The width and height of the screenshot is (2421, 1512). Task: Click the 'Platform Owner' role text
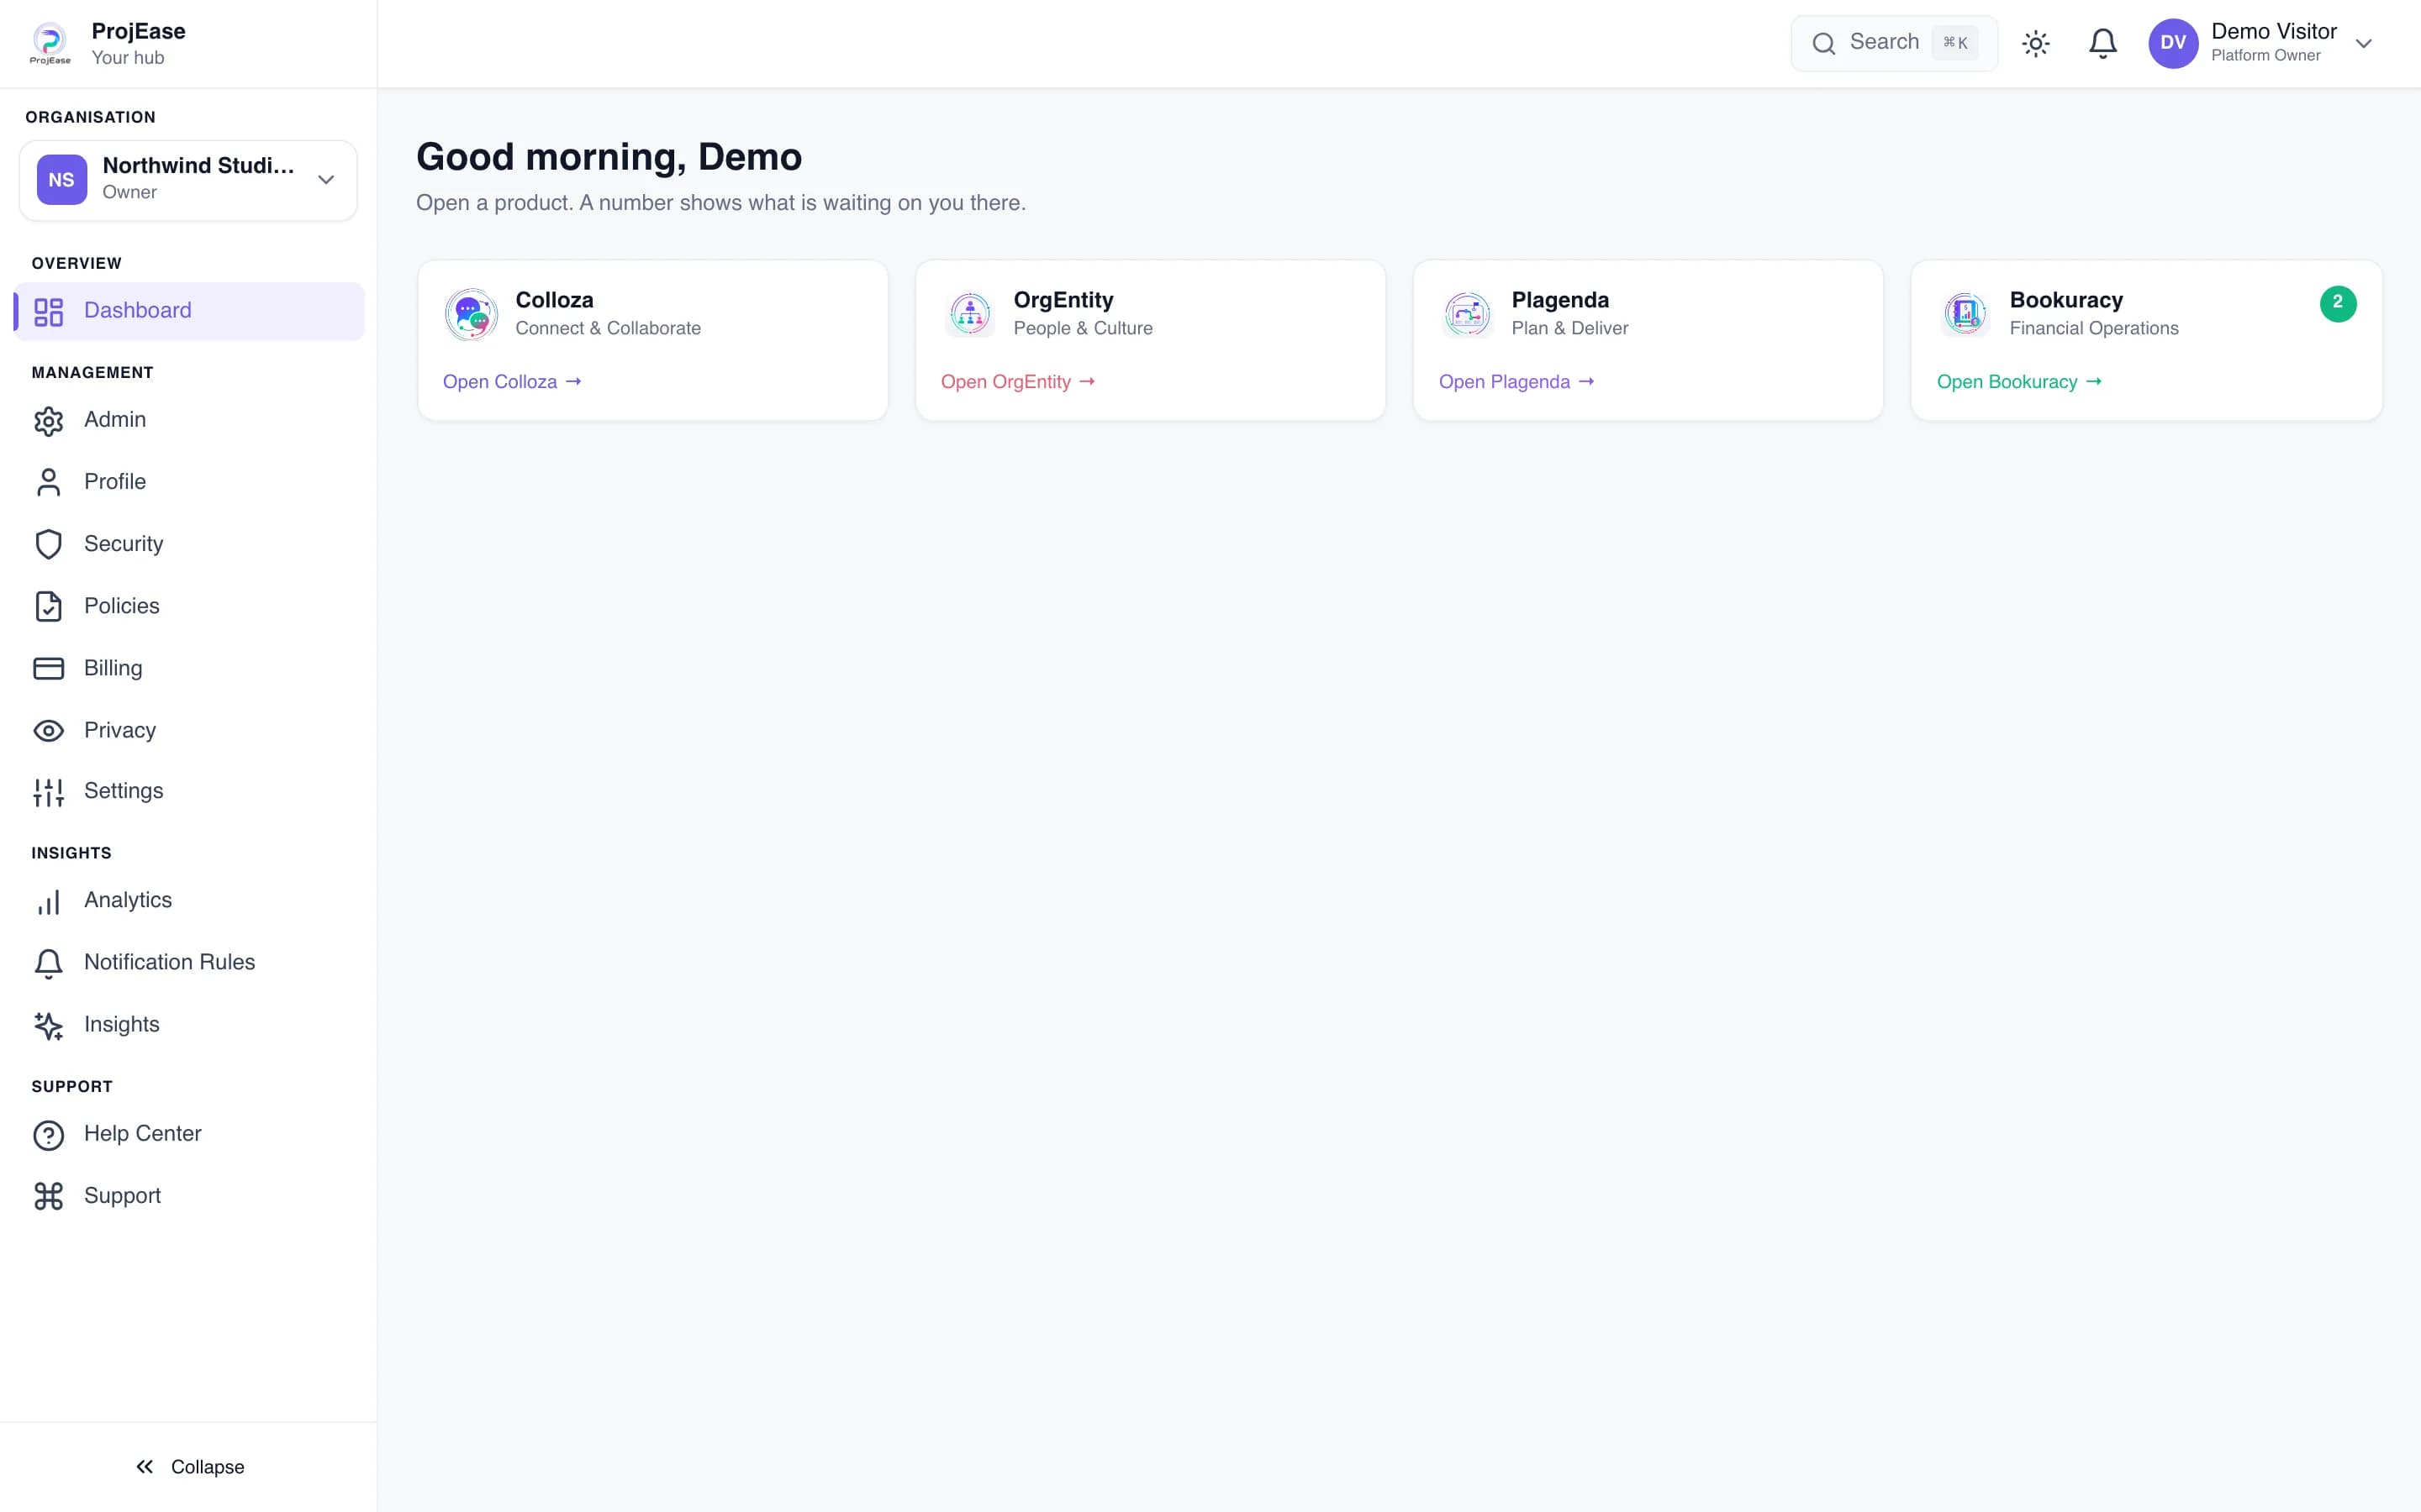click(x=2265, y=56)
